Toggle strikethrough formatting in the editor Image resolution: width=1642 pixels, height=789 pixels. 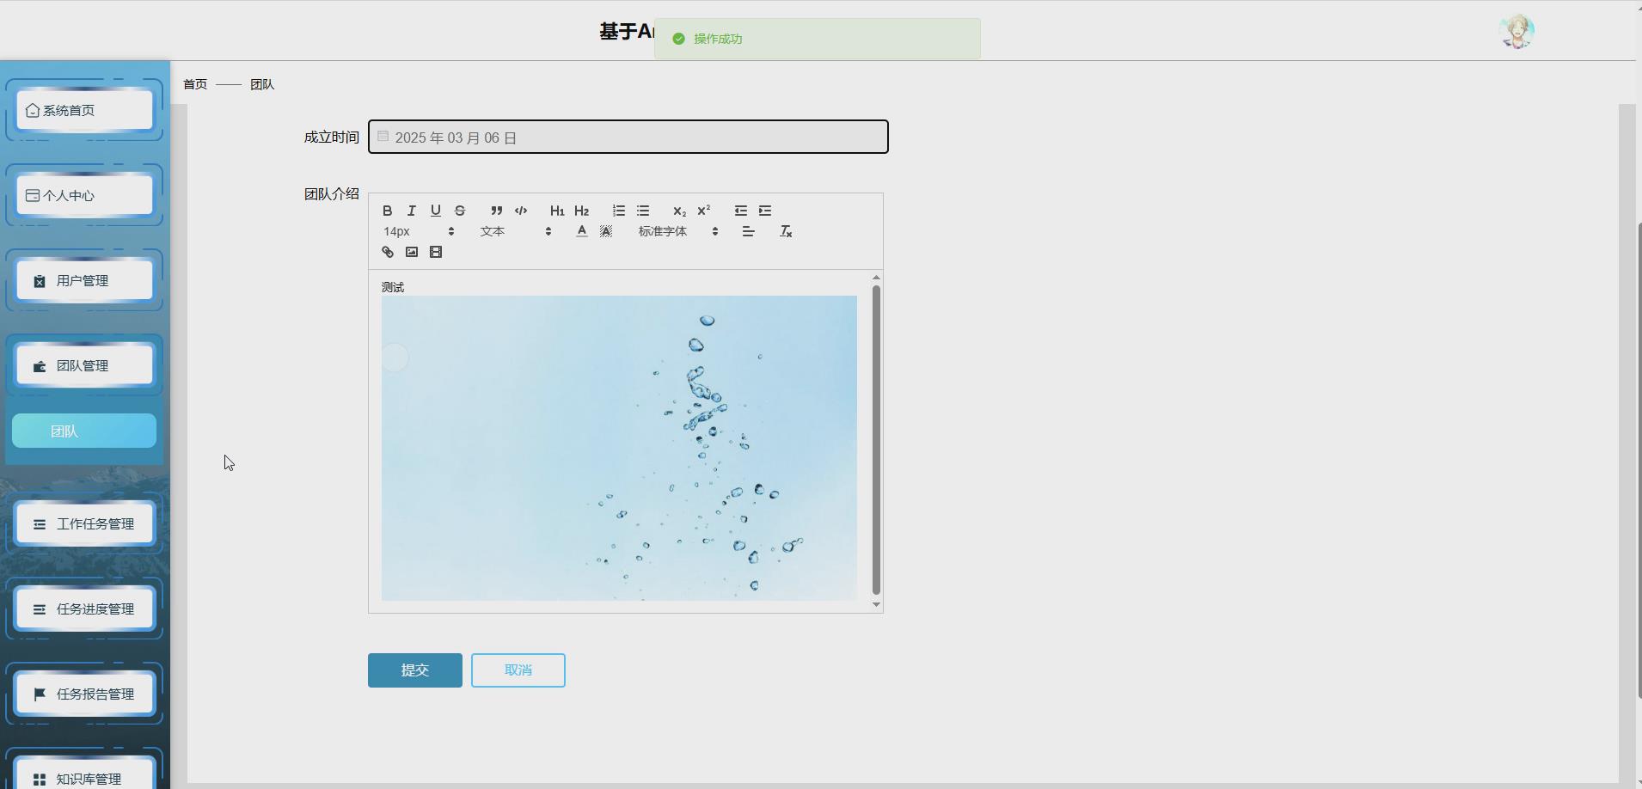point(460,211)
